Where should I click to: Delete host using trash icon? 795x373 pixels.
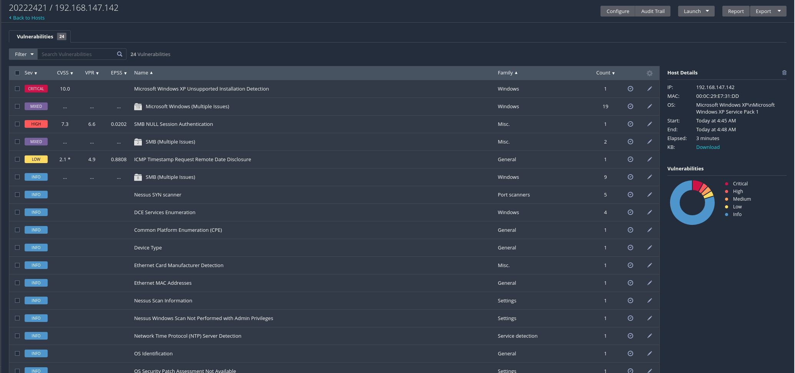click(x=784, y=73)
